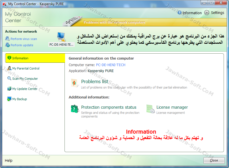Select the PC-DE-HENI-TECH computer icon
Viewport: 229px width, 168px height.
tap(61, 37)
